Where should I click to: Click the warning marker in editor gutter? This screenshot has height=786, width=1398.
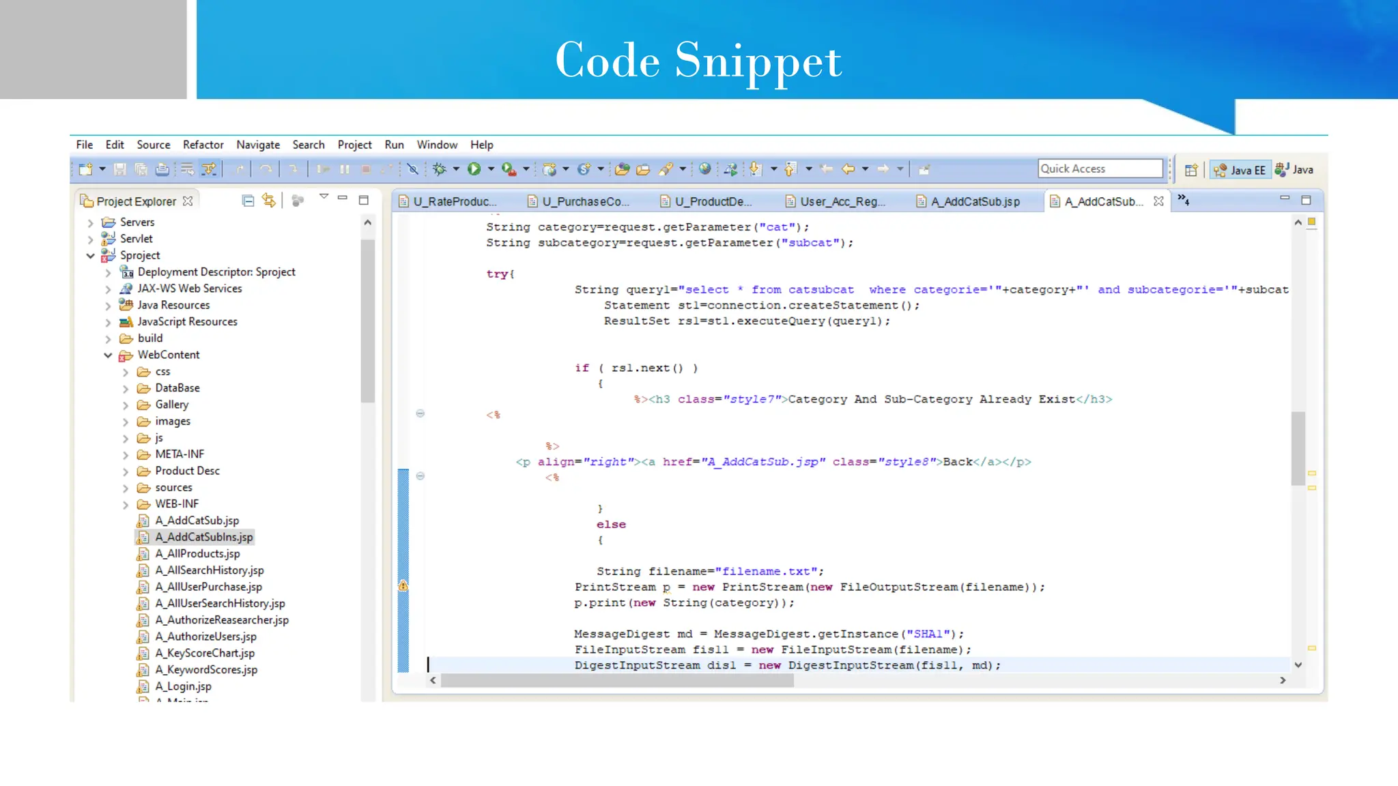tap(403, 586)
